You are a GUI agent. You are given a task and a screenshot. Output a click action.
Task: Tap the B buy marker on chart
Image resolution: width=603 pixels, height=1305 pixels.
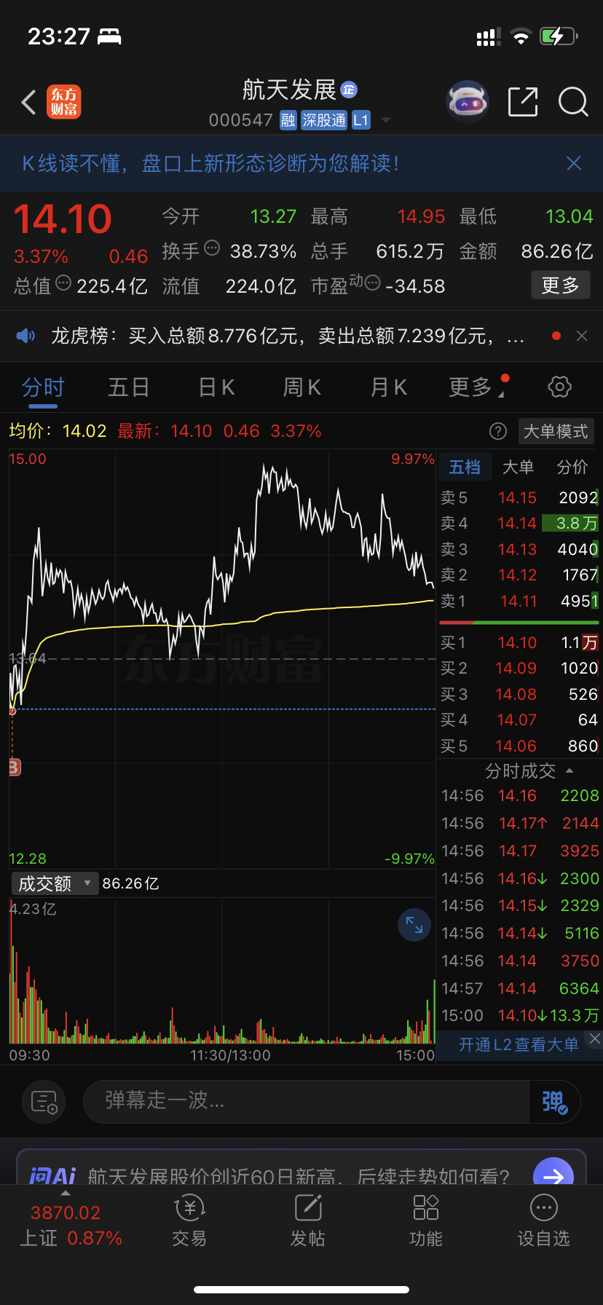[x=14, y=767]
